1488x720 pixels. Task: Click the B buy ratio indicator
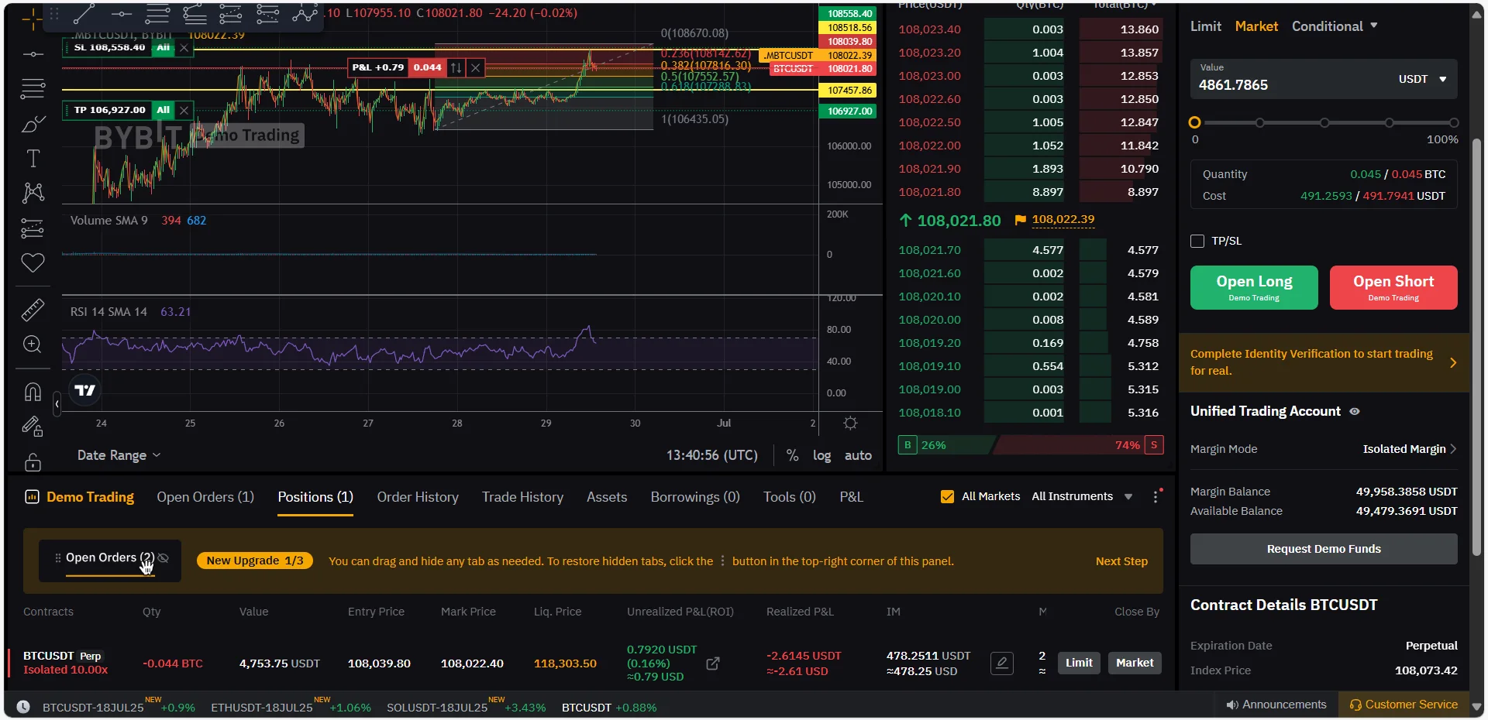pos(908,445)
